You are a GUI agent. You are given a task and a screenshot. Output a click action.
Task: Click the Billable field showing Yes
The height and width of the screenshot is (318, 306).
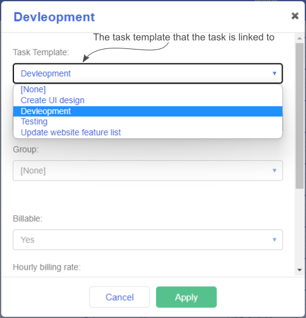point(147,240)
